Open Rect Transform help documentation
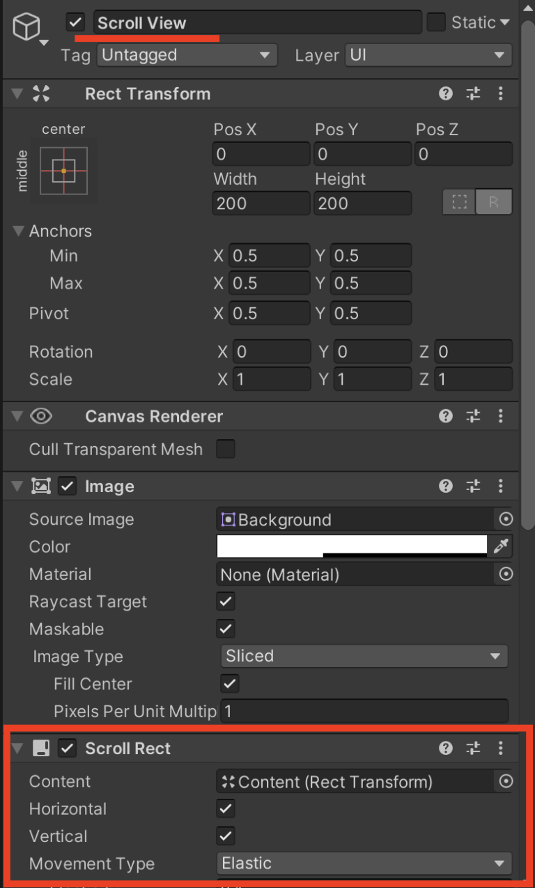Screen dimensions: 535x888 point(445,93)
